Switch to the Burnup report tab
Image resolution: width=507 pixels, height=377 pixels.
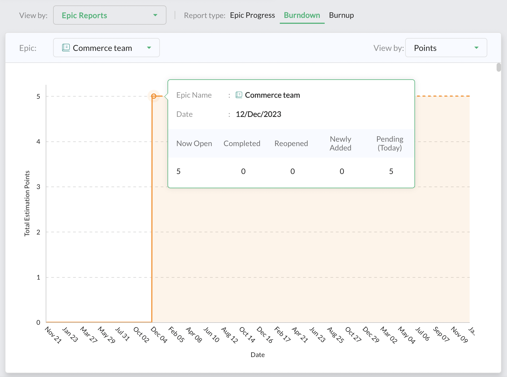(x=341, y=15)
